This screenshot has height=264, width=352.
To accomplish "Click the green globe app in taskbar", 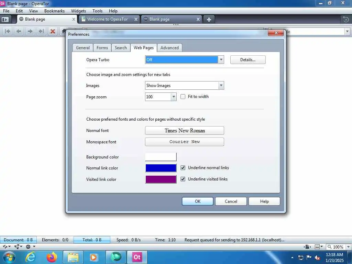I will (116, 257).
